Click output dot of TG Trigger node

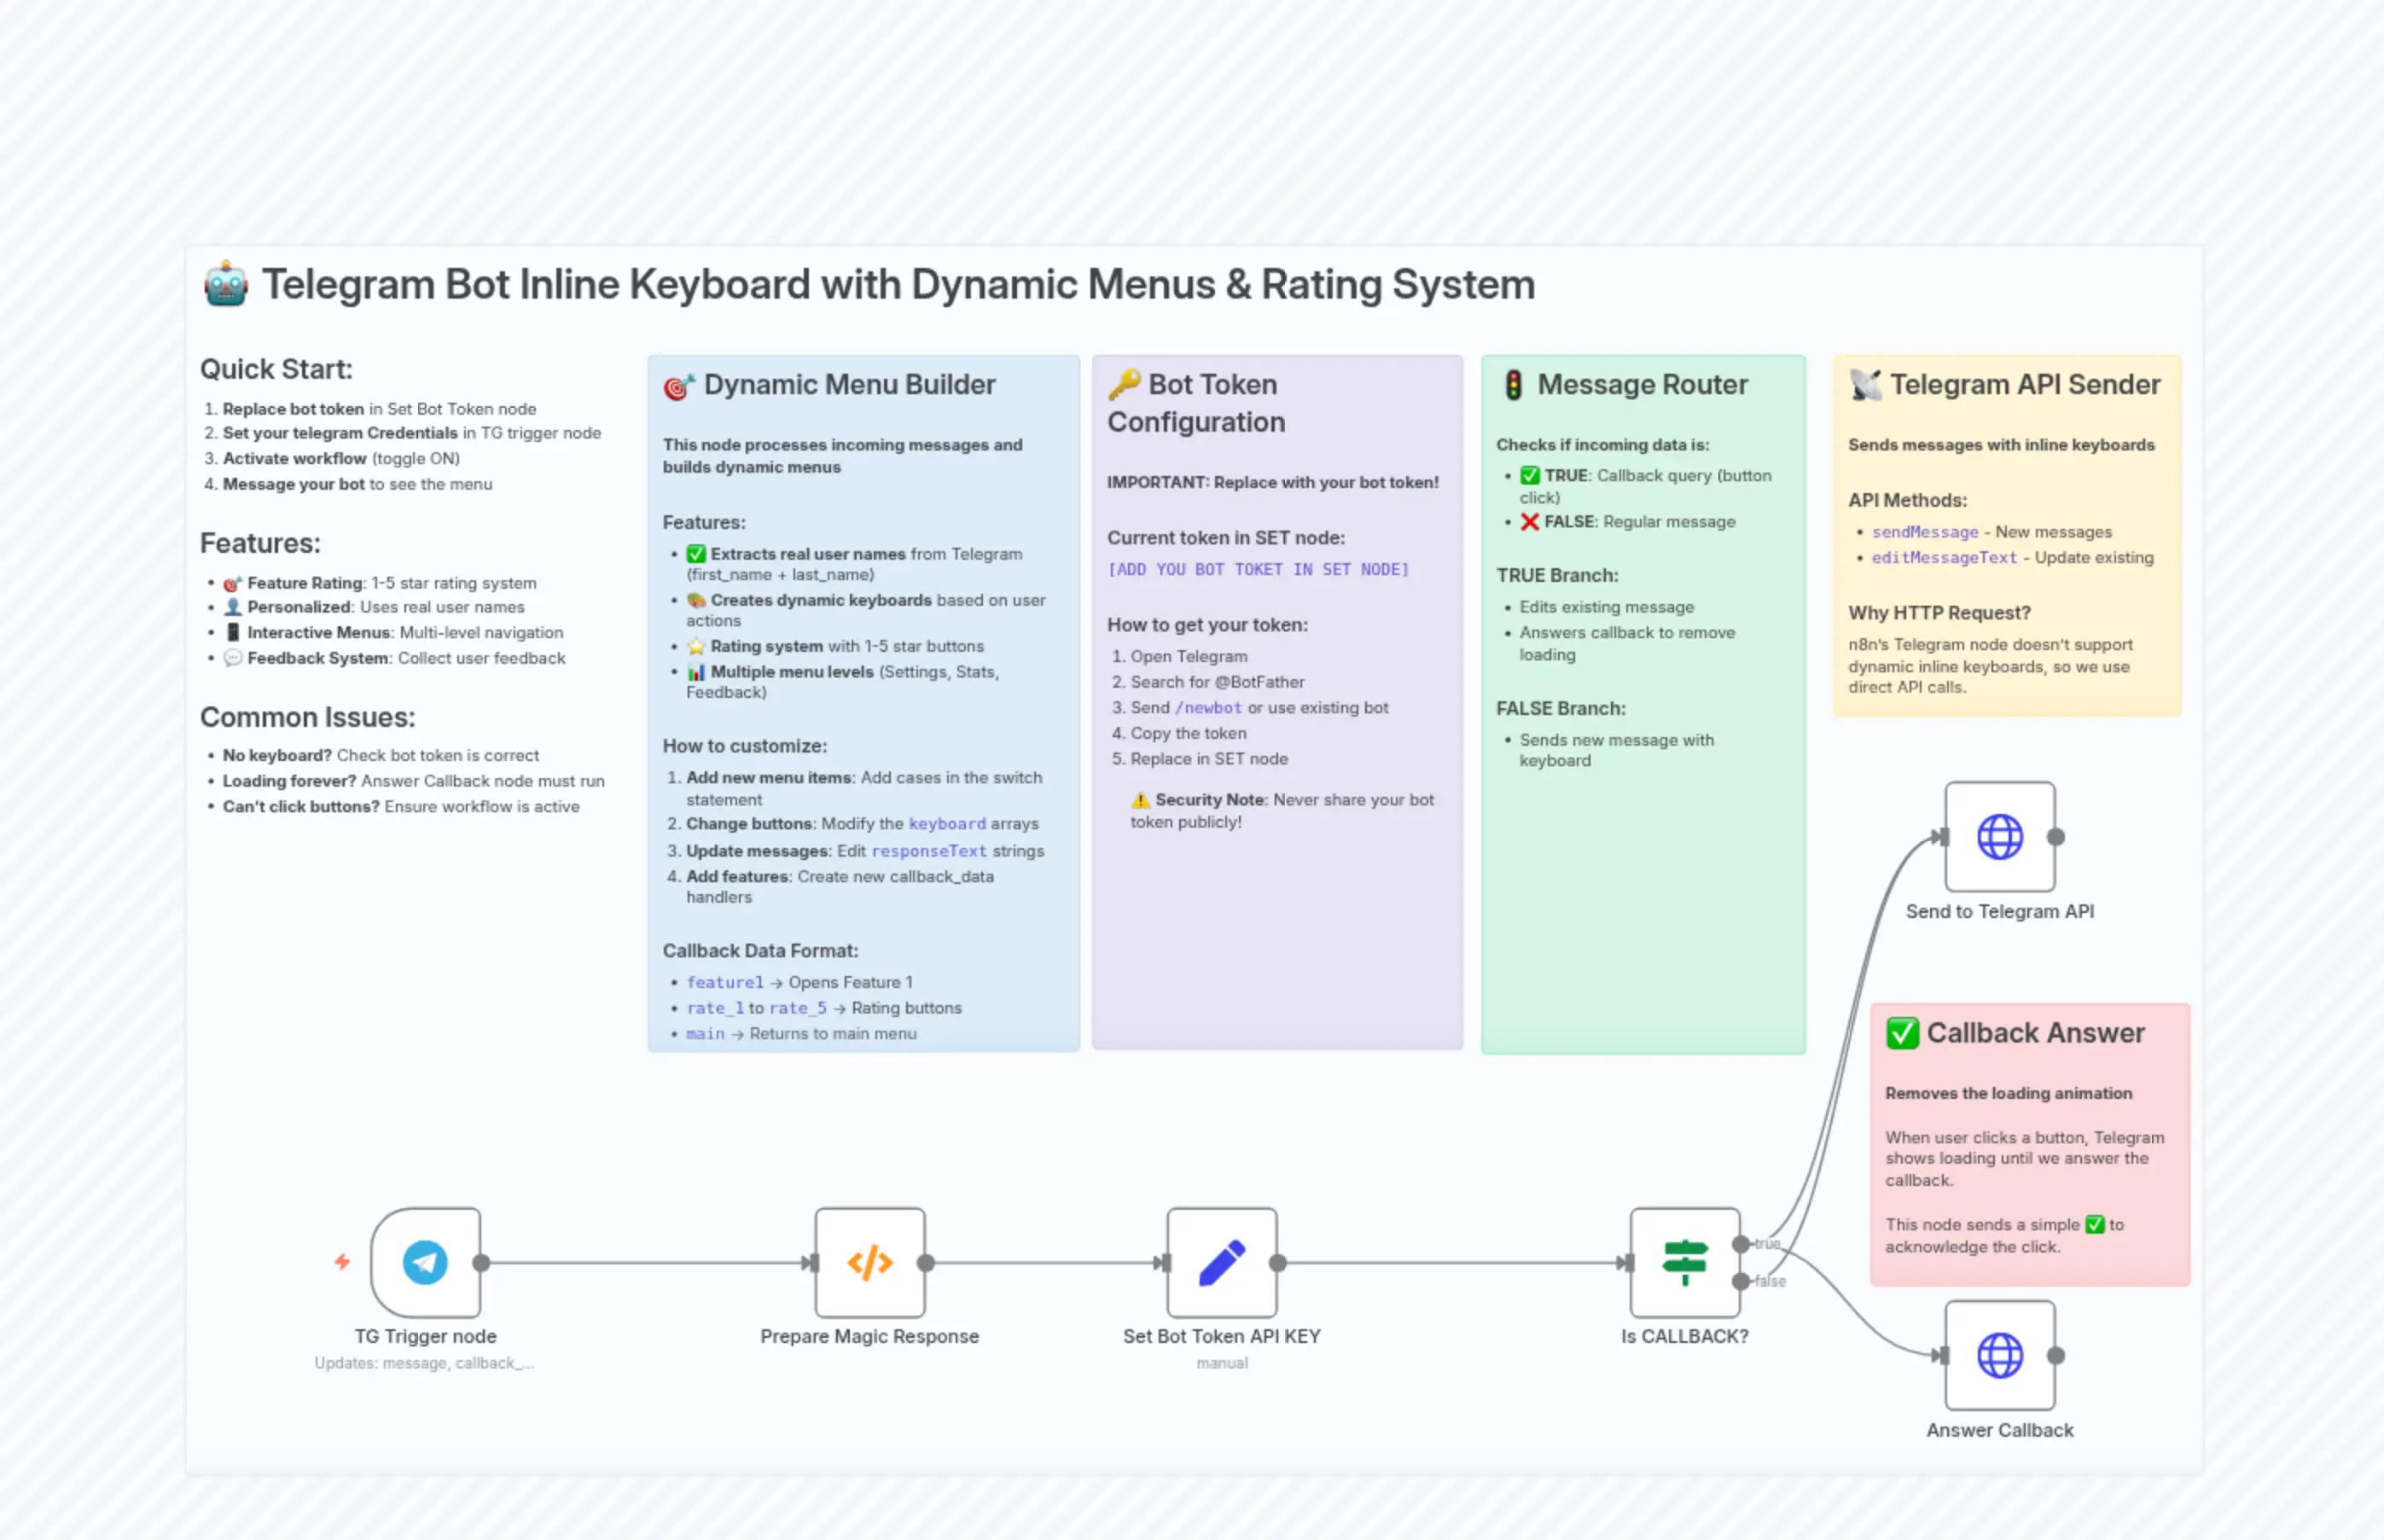coord(481,1262)
